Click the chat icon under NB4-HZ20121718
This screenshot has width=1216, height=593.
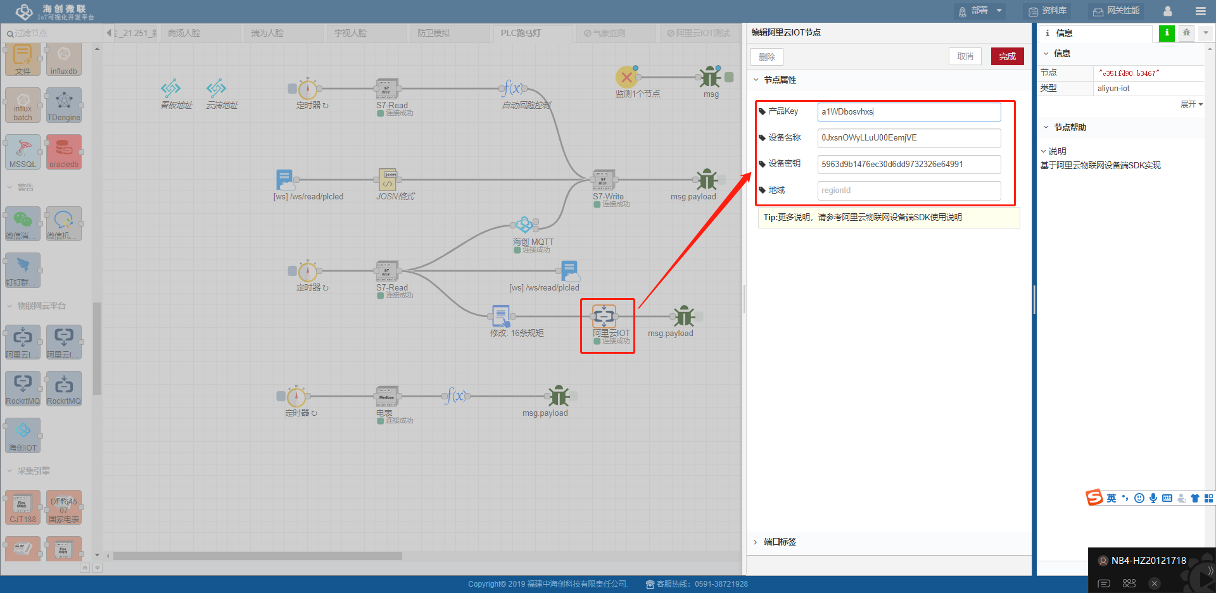coord(1104,584)
